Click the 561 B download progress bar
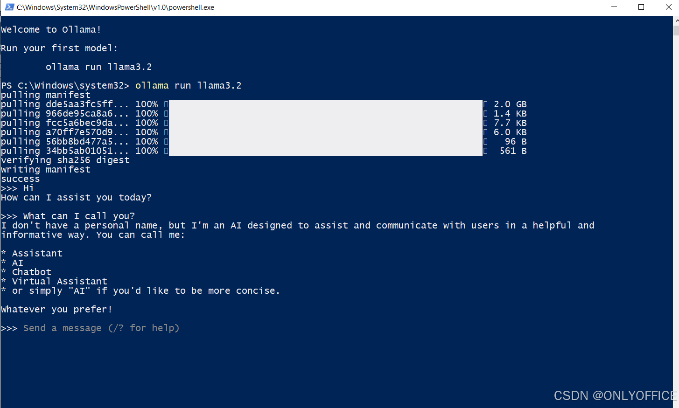This screenshot has height=408, width=679. click(326, 151)
